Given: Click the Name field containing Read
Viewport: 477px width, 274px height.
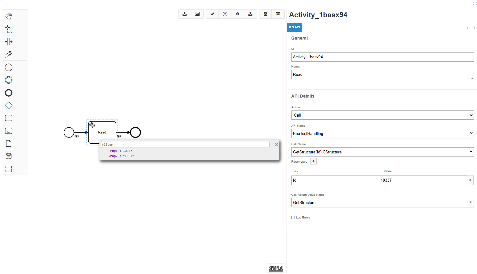Looking at the screenshot, I should point(382,74).
